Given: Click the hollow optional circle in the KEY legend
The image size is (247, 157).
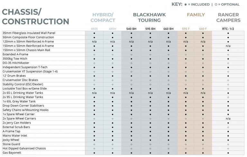Looking at the screenshot, I should [x=215, y=5].
